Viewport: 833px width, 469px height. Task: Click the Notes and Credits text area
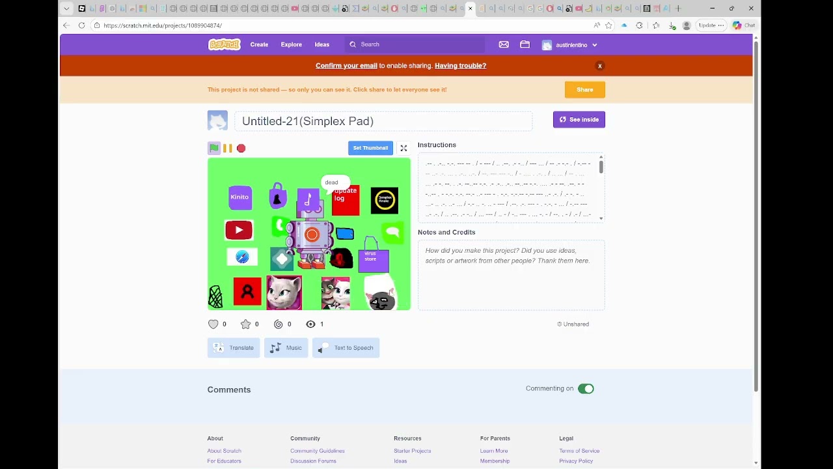pyautogui.click(x=512, y=276)
